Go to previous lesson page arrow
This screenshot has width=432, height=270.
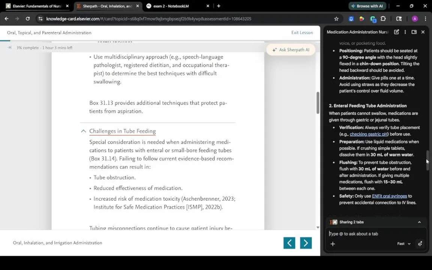pos(289,243)
